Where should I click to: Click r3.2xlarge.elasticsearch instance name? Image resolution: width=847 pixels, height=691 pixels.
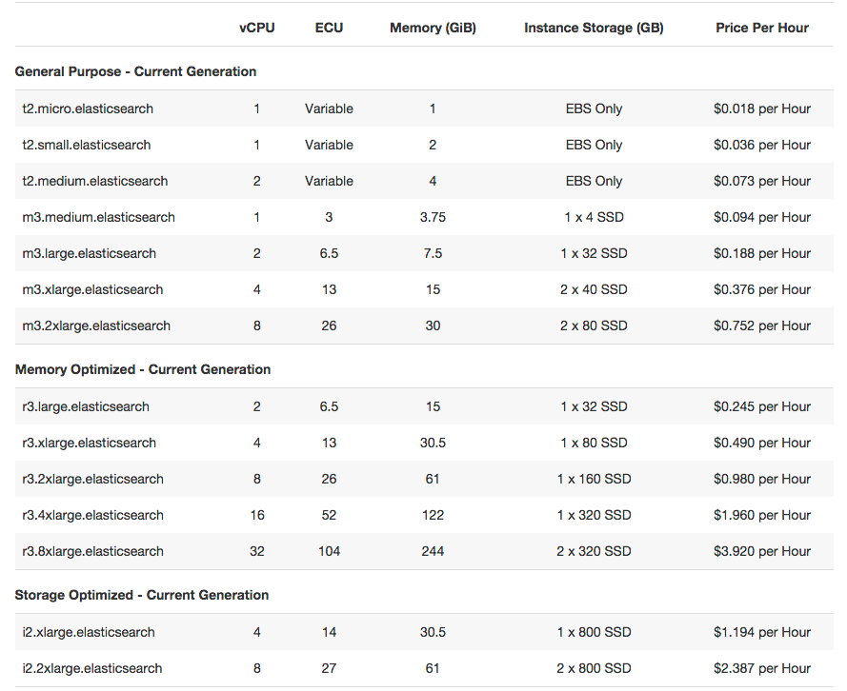92,479
